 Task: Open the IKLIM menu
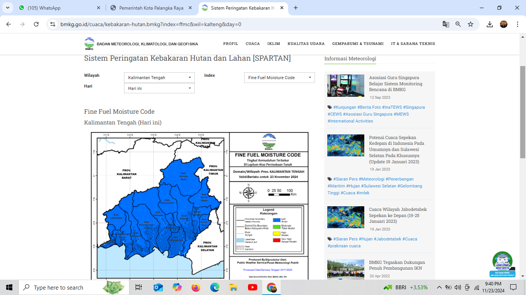point(274,44)
